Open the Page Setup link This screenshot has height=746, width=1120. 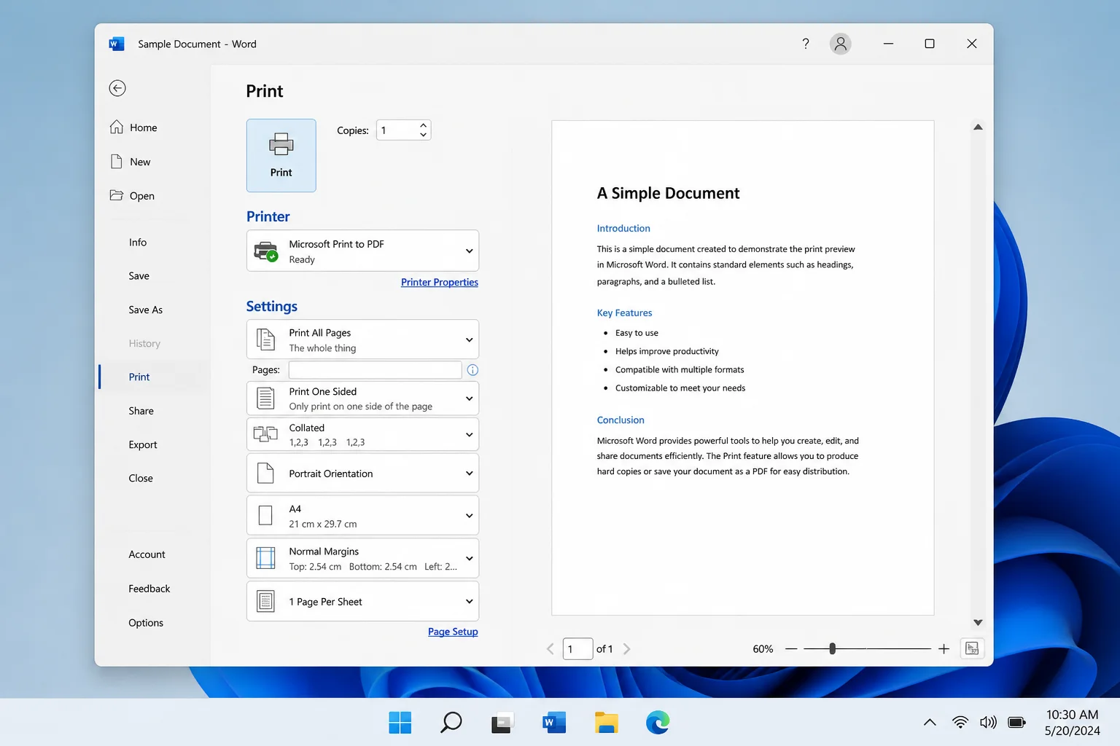pyautogui.click(x=453, y=632)
